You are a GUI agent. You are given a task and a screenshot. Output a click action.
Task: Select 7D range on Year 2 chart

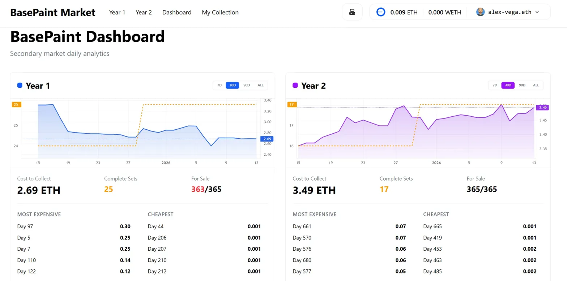[x=495, y=85]
